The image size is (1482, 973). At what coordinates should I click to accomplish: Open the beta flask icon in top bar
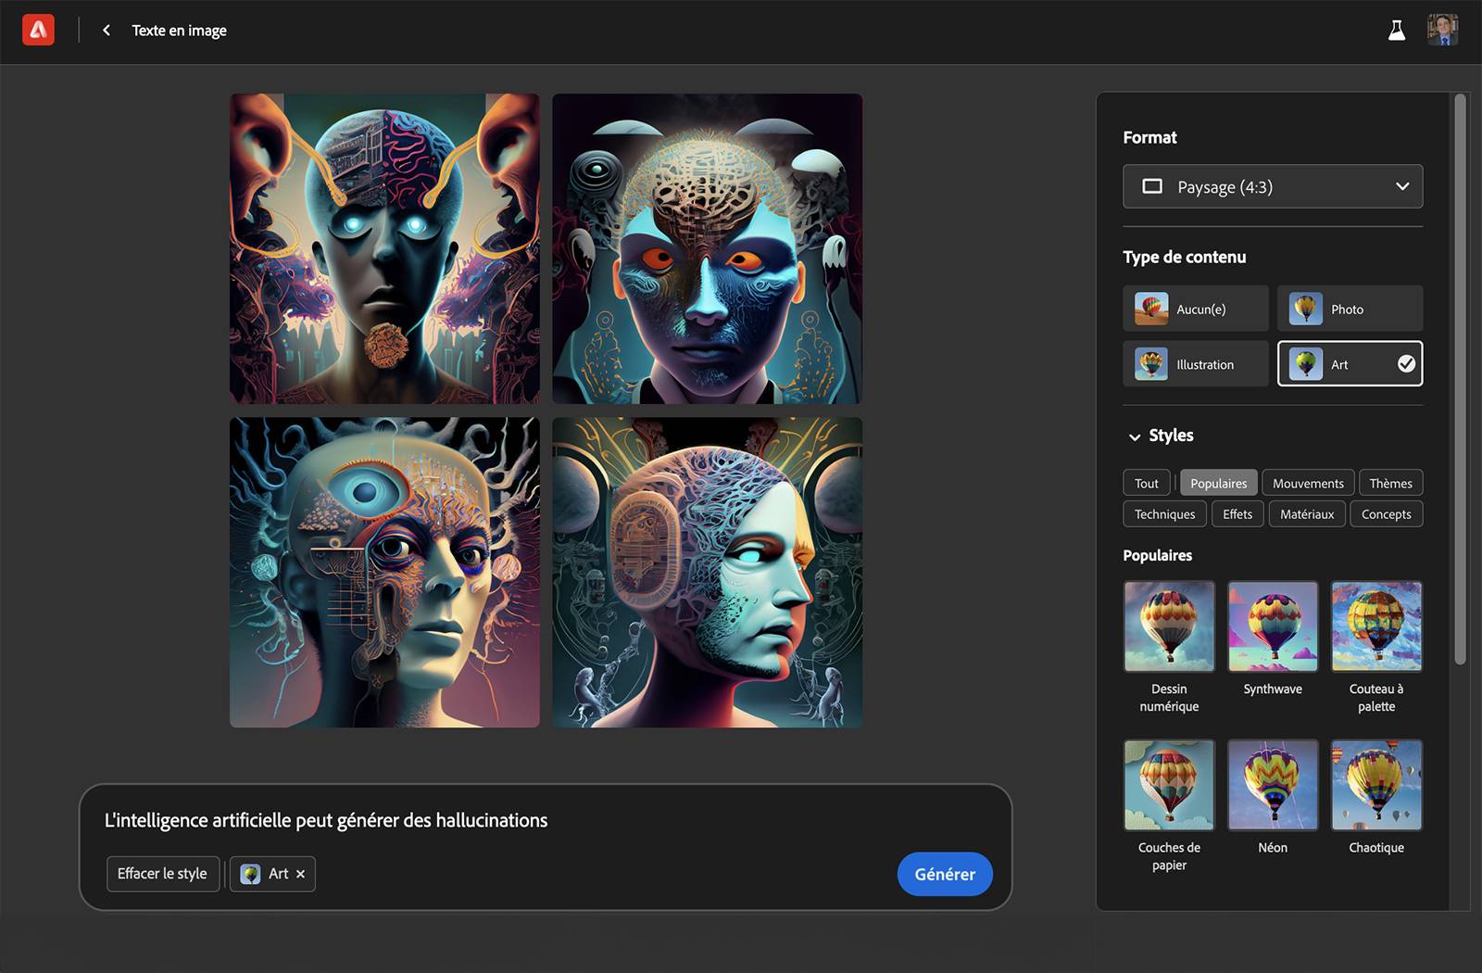(x=1399, y=30)
